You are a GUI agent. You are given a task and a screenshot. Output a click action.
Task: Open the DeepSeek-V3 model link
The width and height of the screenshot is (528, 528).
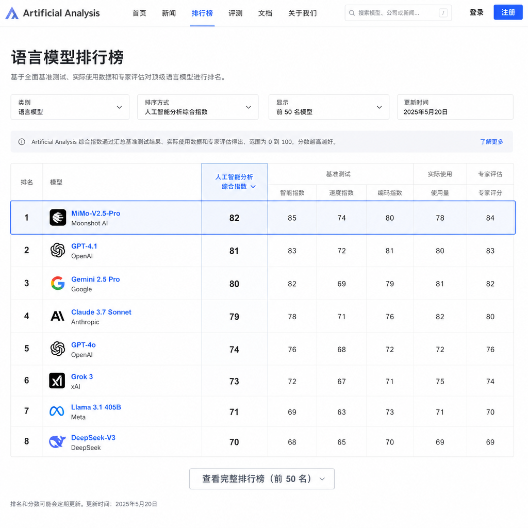93,438
